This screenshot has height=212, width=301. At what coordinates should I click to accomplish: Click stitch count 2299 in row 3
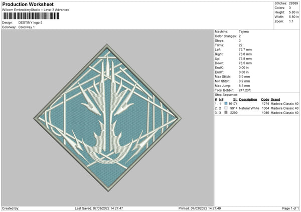click(x=234, y=113)
